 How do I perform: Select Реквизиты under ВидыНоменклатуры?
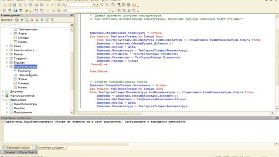click(x=24, y=71)
